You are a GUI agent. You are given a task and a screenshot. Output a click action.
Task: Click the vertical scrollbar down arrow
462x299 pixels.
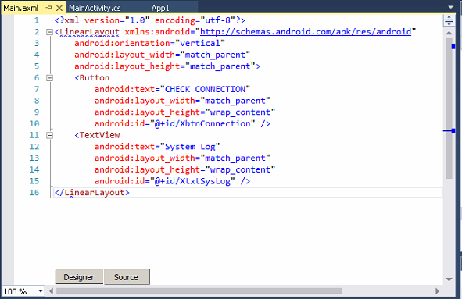(449, 279)
